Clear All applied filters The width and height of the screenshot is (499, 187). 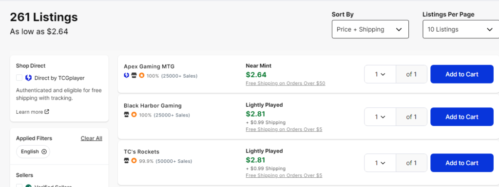pos(91,138)
